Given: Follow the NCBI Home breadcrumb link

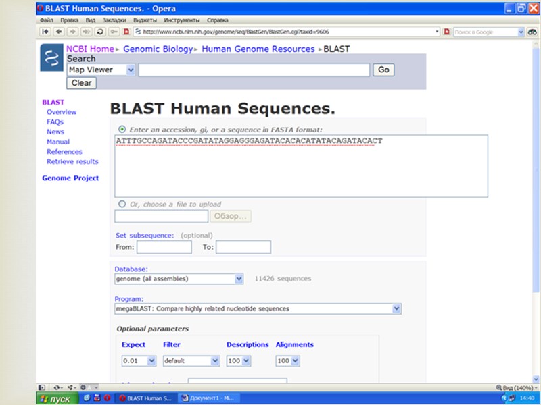Looking at the screenshot, I should [x=90, y=49].
